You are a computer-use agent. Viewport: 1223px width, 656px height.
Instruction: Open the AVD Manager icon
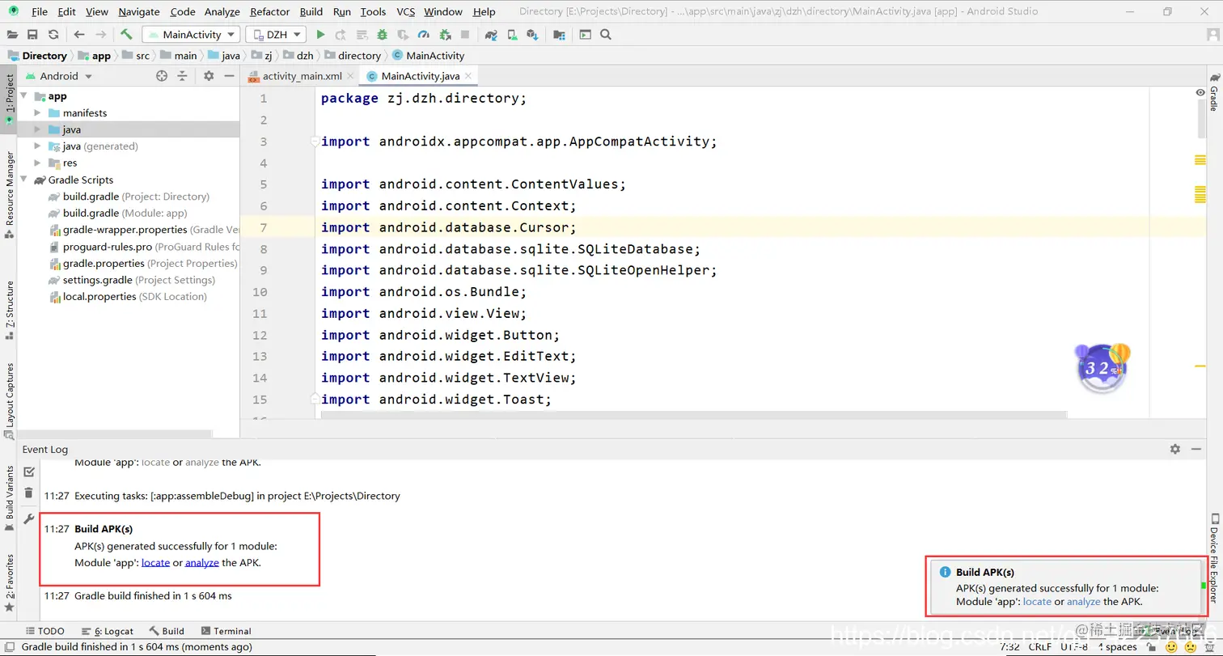pos(512,35)
